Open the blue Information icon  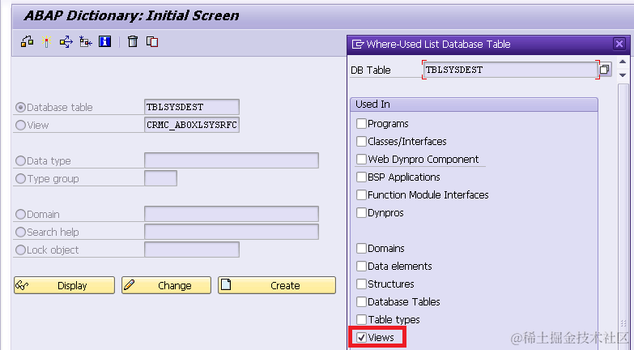[104, 41]
